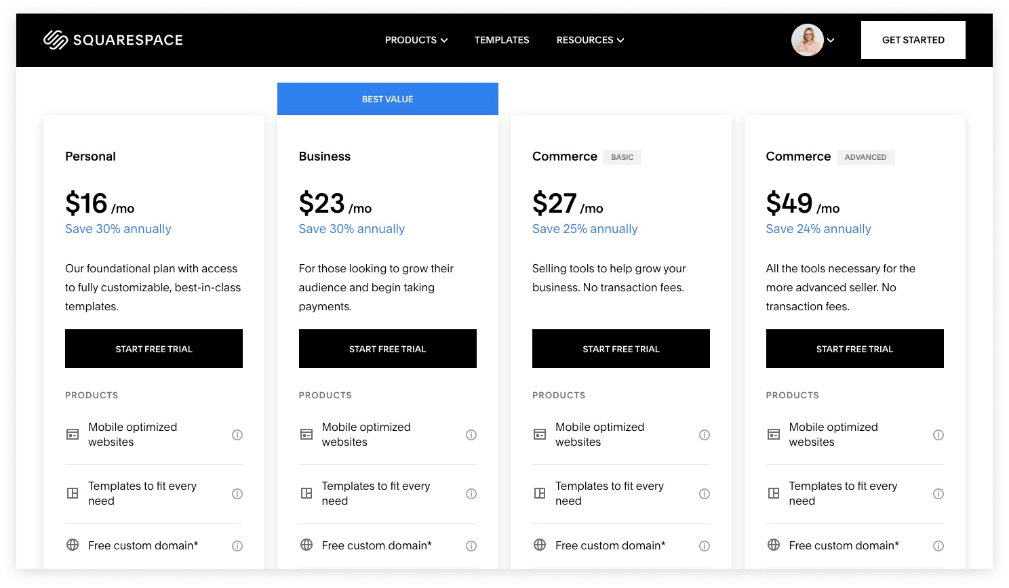The image size is (1009, 588).
Task: Click the info icon for Commerce Basic mobile websites
Action: 705,434
